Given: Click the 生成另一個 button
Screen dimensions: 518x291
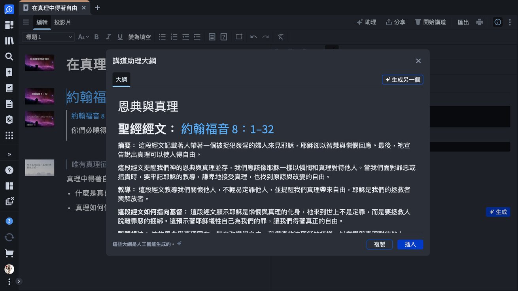Looking at the screenshot, I should pos(403,80).
